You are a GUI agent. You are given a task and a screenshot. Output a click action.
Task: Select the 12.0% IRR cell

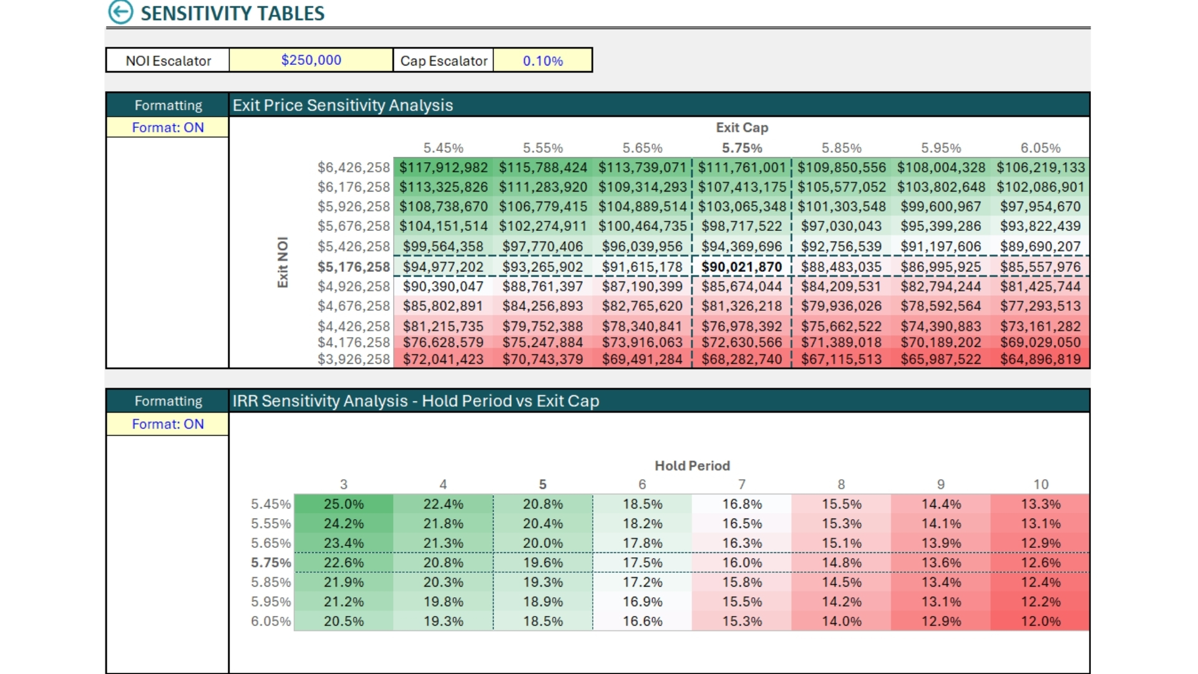(x=1040, y=621)
